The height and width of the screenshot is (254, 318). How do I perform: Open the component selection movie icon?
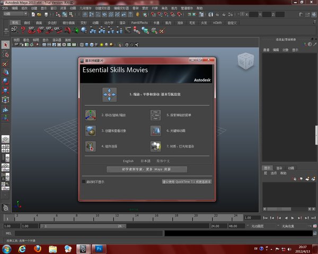click(x=91, y=146)
